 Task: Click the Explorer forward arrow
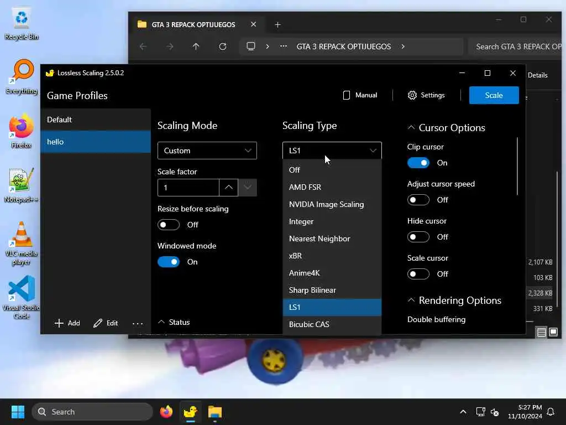[x=169, y=46]
